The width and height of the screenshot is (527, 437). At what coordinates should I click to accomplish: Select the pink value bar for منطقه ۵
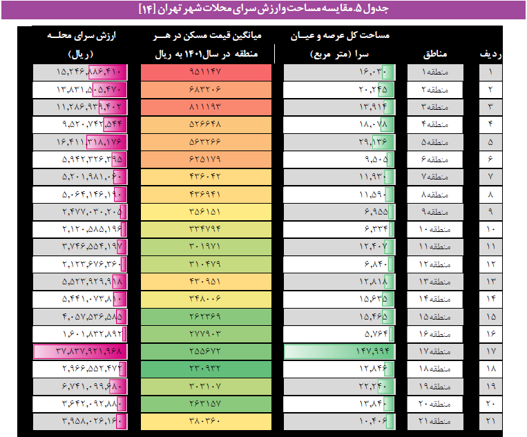pos(104,142)
